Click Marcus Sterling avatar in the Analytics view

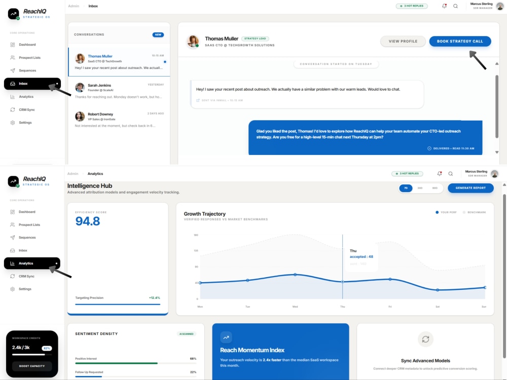[x=494, y=174]
